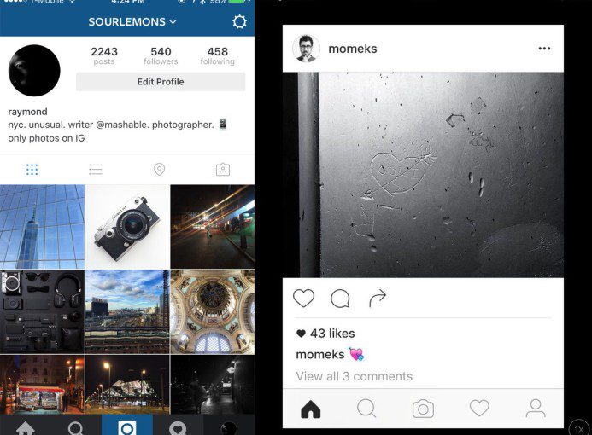This screenshot has width=592, height=435.
Task: View all 3 comments link
Action: click(x=355, y=376)
